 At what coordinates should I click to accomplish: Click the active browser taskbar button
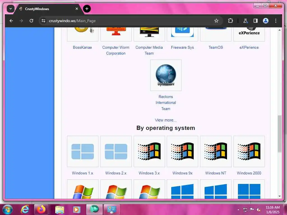tap(94, 209)
